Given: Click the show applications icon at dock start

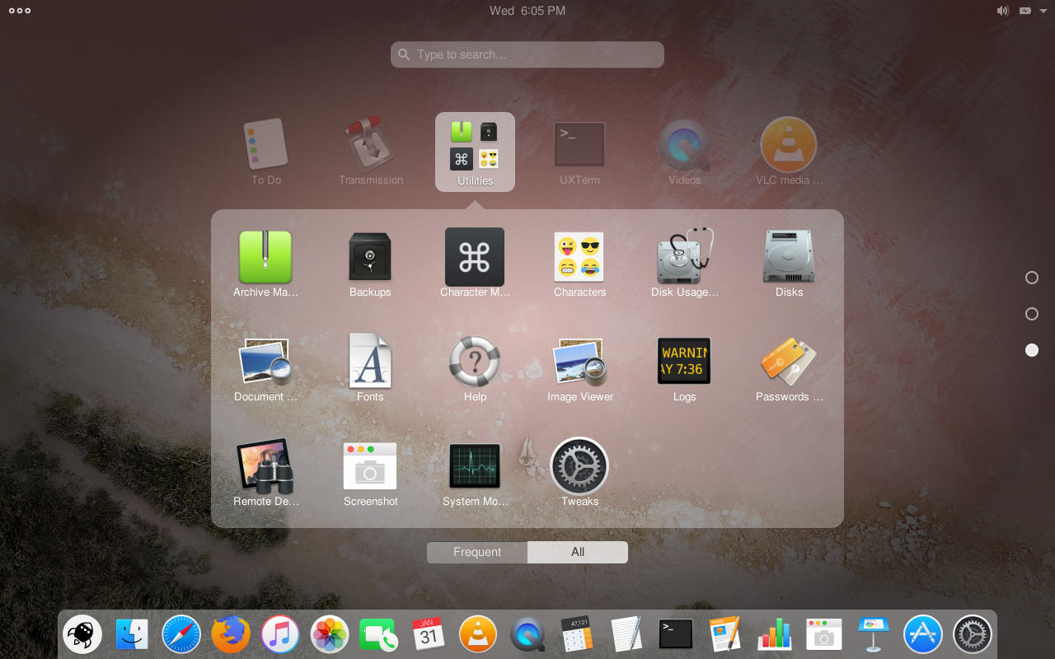Looking at the screenshot, I should pyautogui.click(x=82, y=635).
